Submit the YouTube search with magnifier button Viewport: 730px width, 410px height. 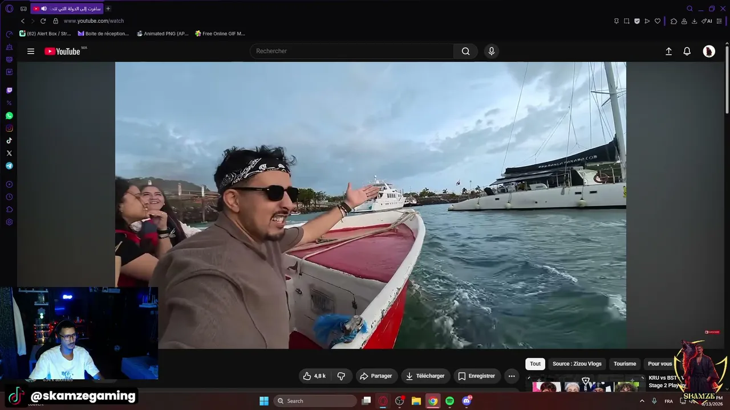click(466, 51)
